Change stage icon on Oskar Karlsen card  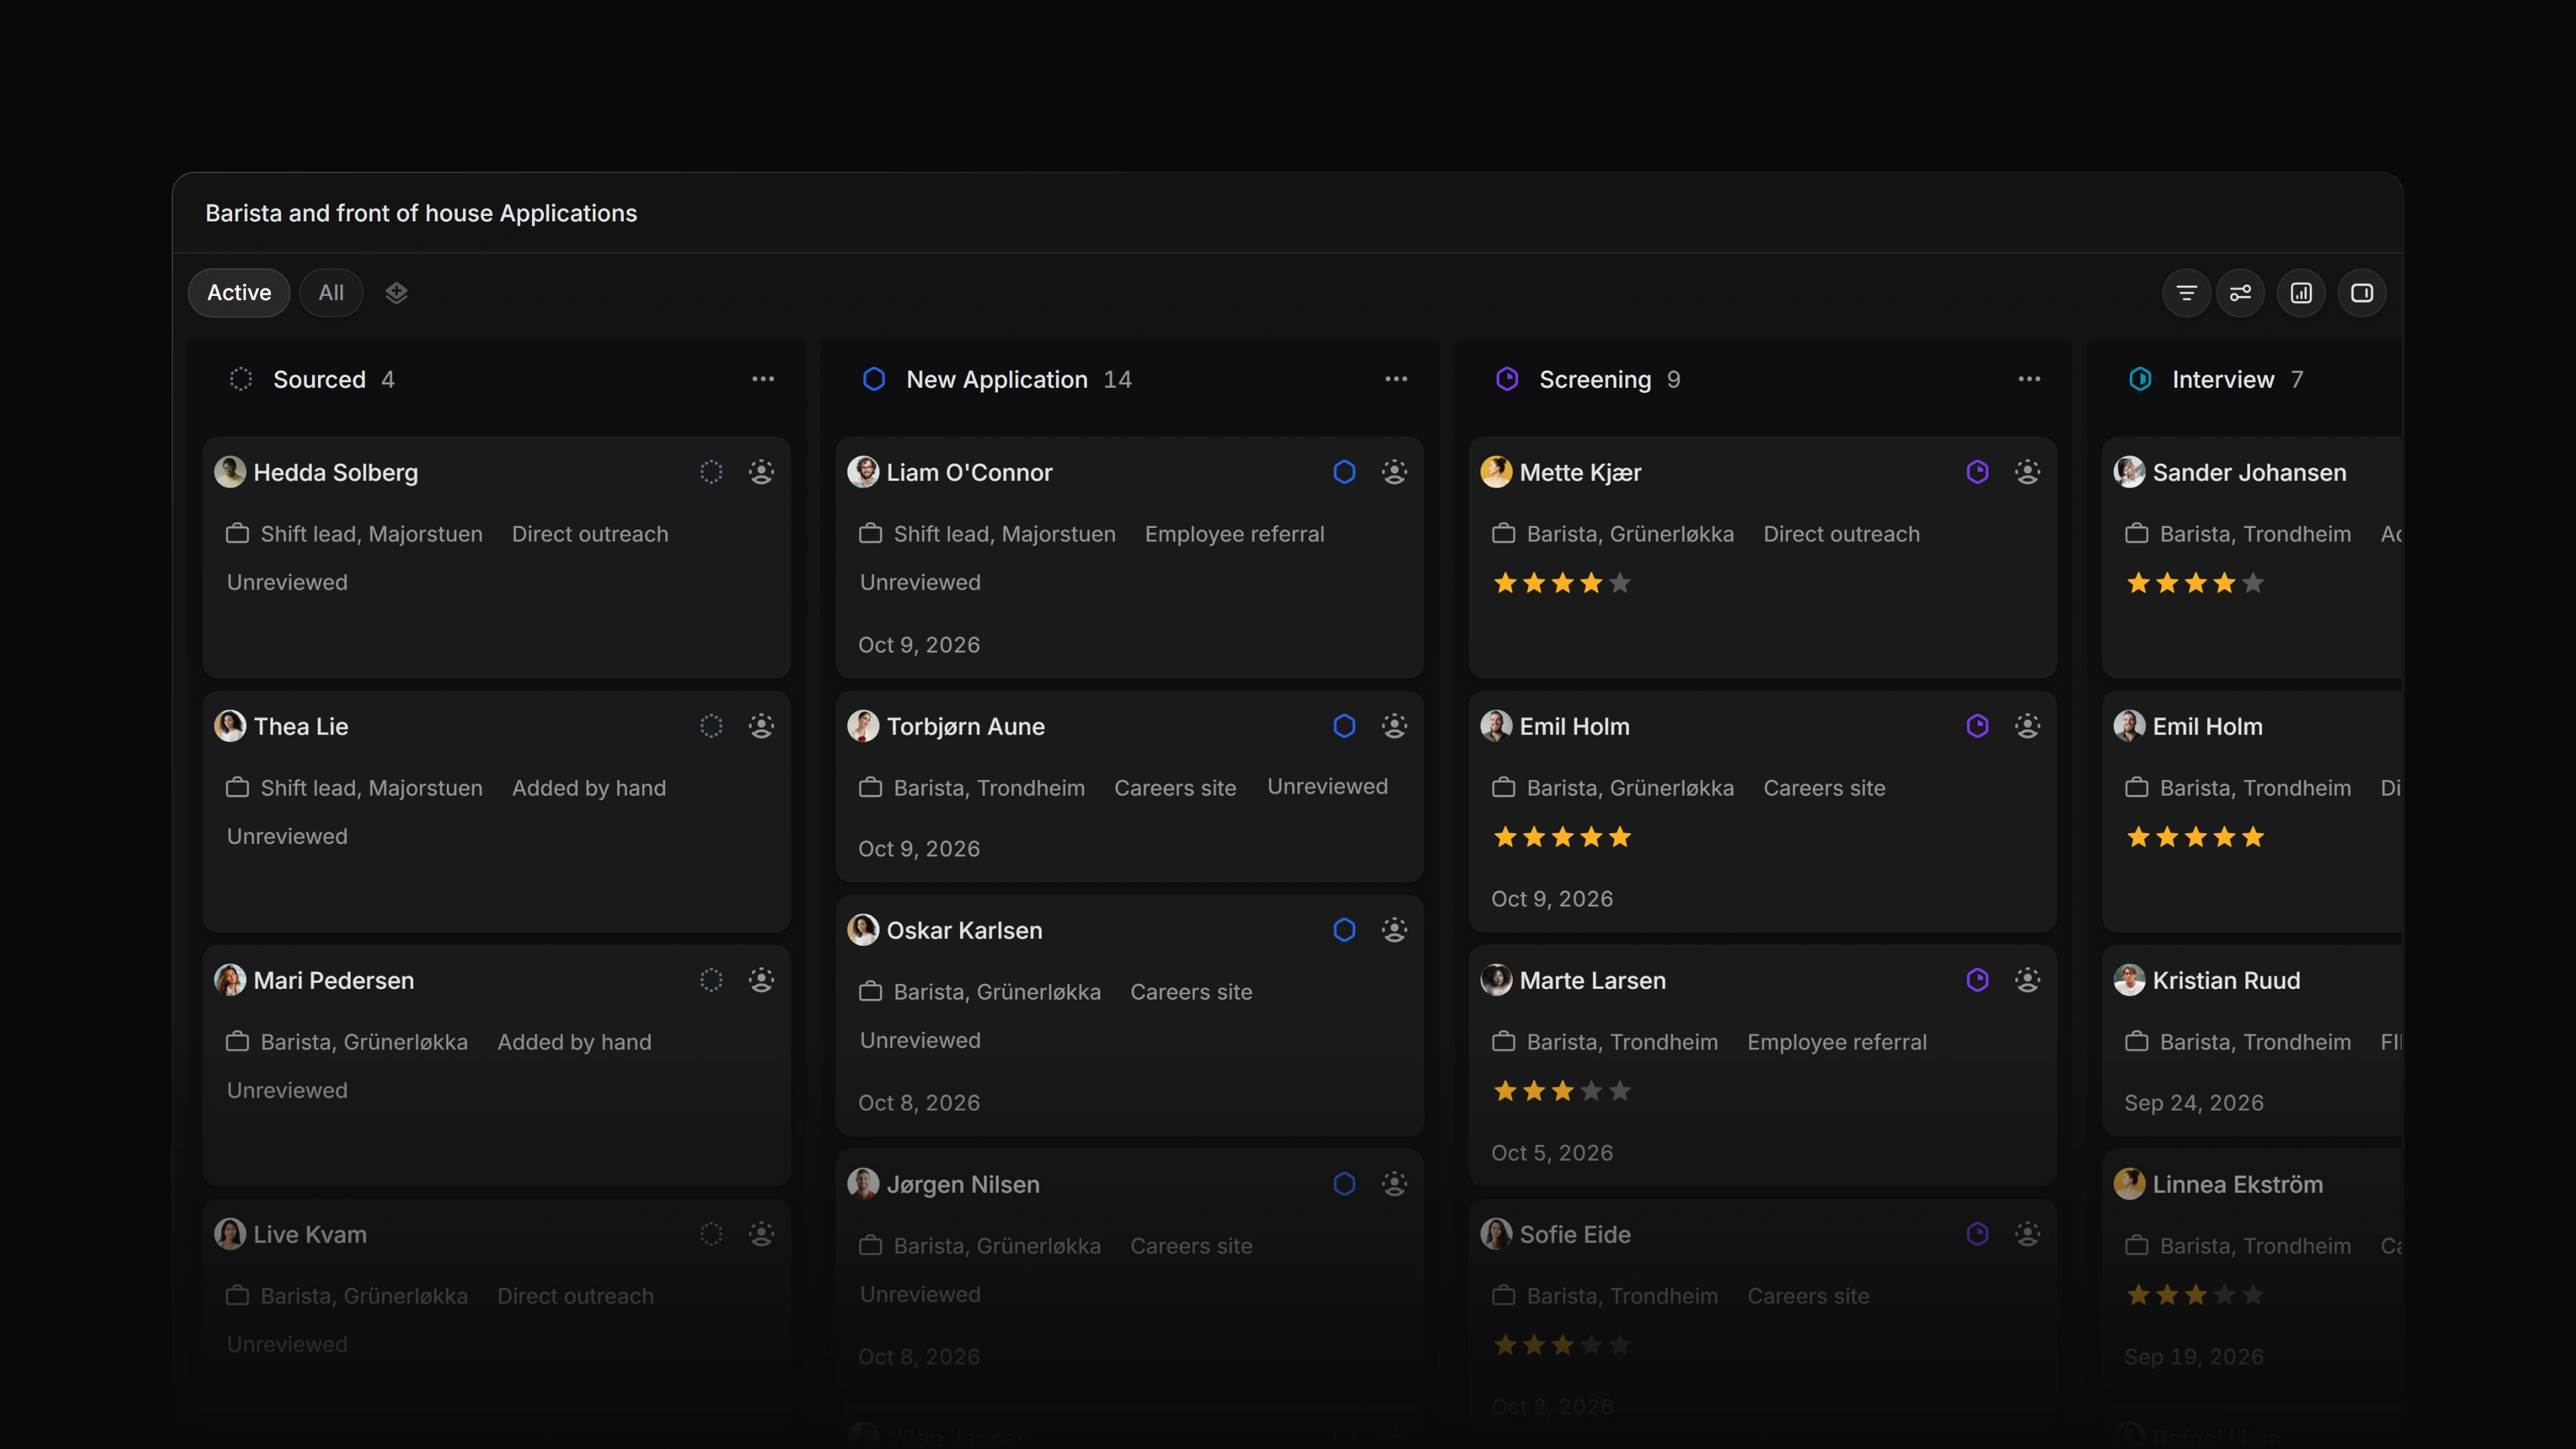click(x=1344, y=930)
